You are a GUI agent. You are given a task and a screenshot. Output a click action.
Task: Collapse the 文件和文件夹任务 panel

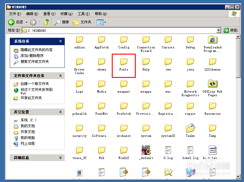coord(60,76)
